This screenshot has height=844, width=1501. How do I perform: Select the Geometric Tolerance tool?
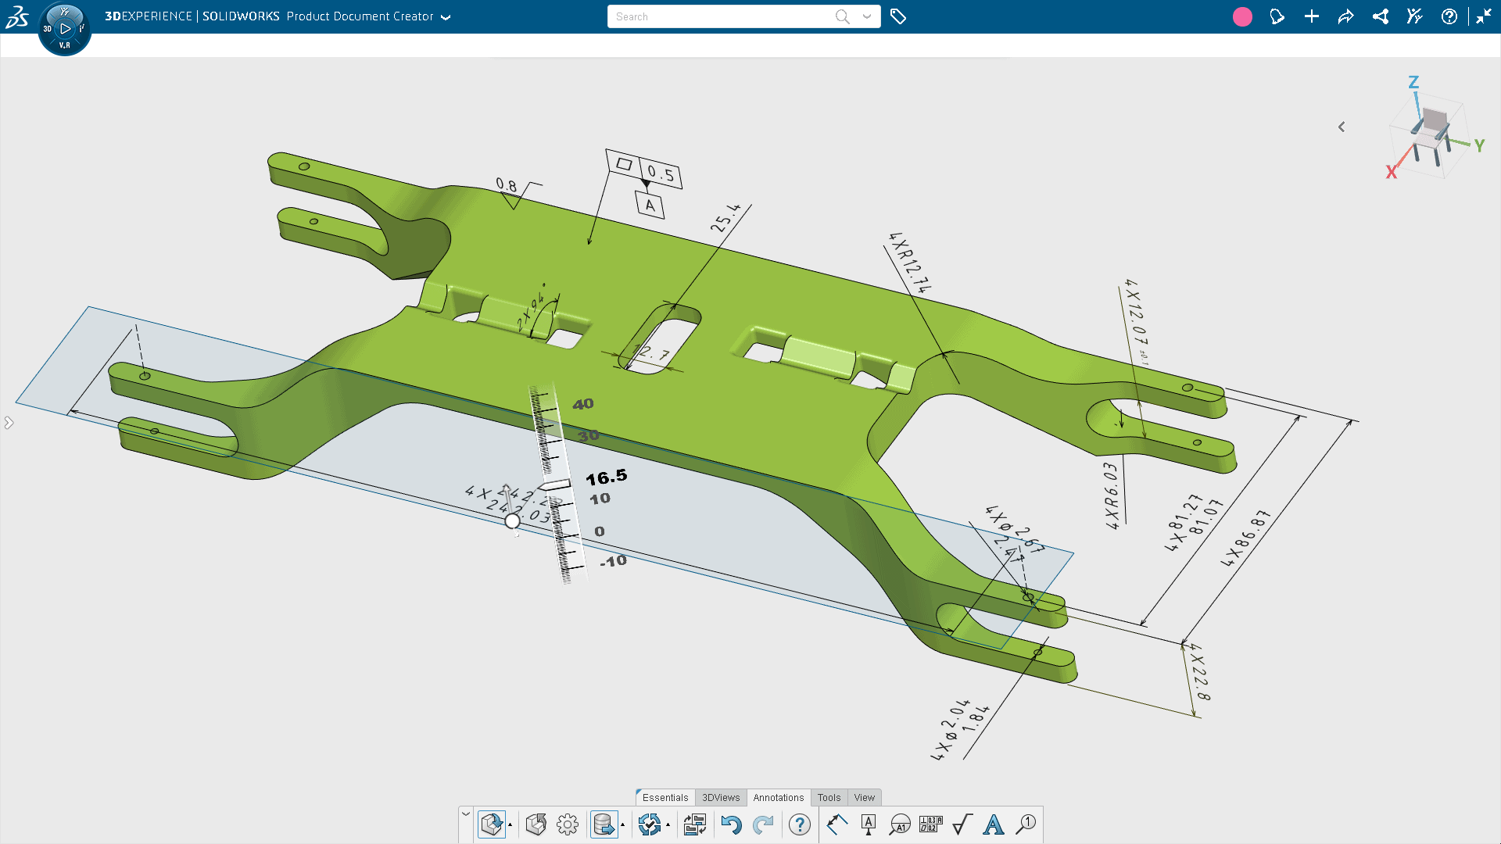[x=930, y=824]
